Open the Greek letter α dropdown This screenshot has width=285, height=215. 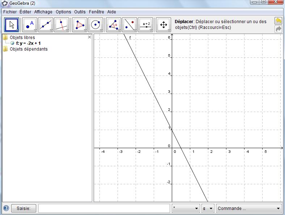point(208,208)
